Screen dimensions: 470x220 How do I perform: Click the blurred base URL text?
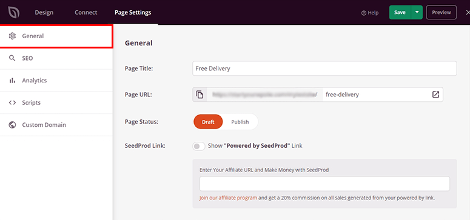(264, 95)
